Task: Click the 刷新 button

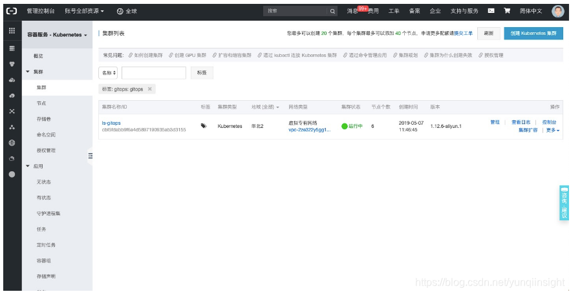Action: tap(489, 33)
